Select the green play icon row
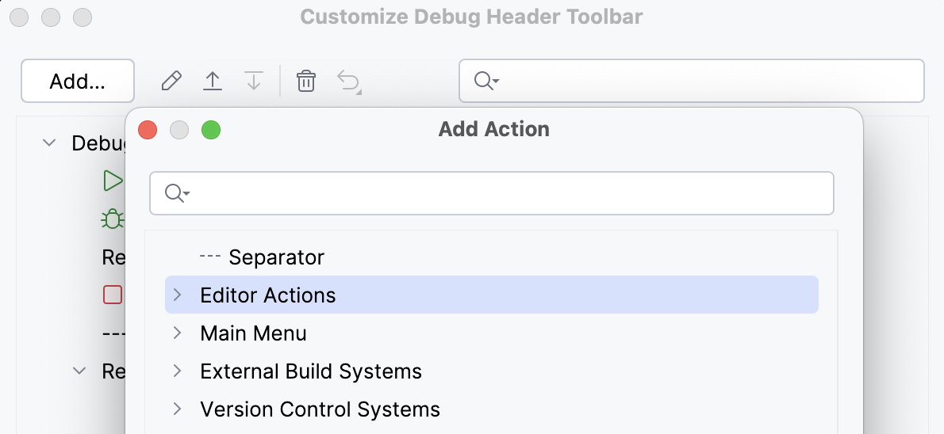Viewport: 944px width, 434px height. pos(113,181)
